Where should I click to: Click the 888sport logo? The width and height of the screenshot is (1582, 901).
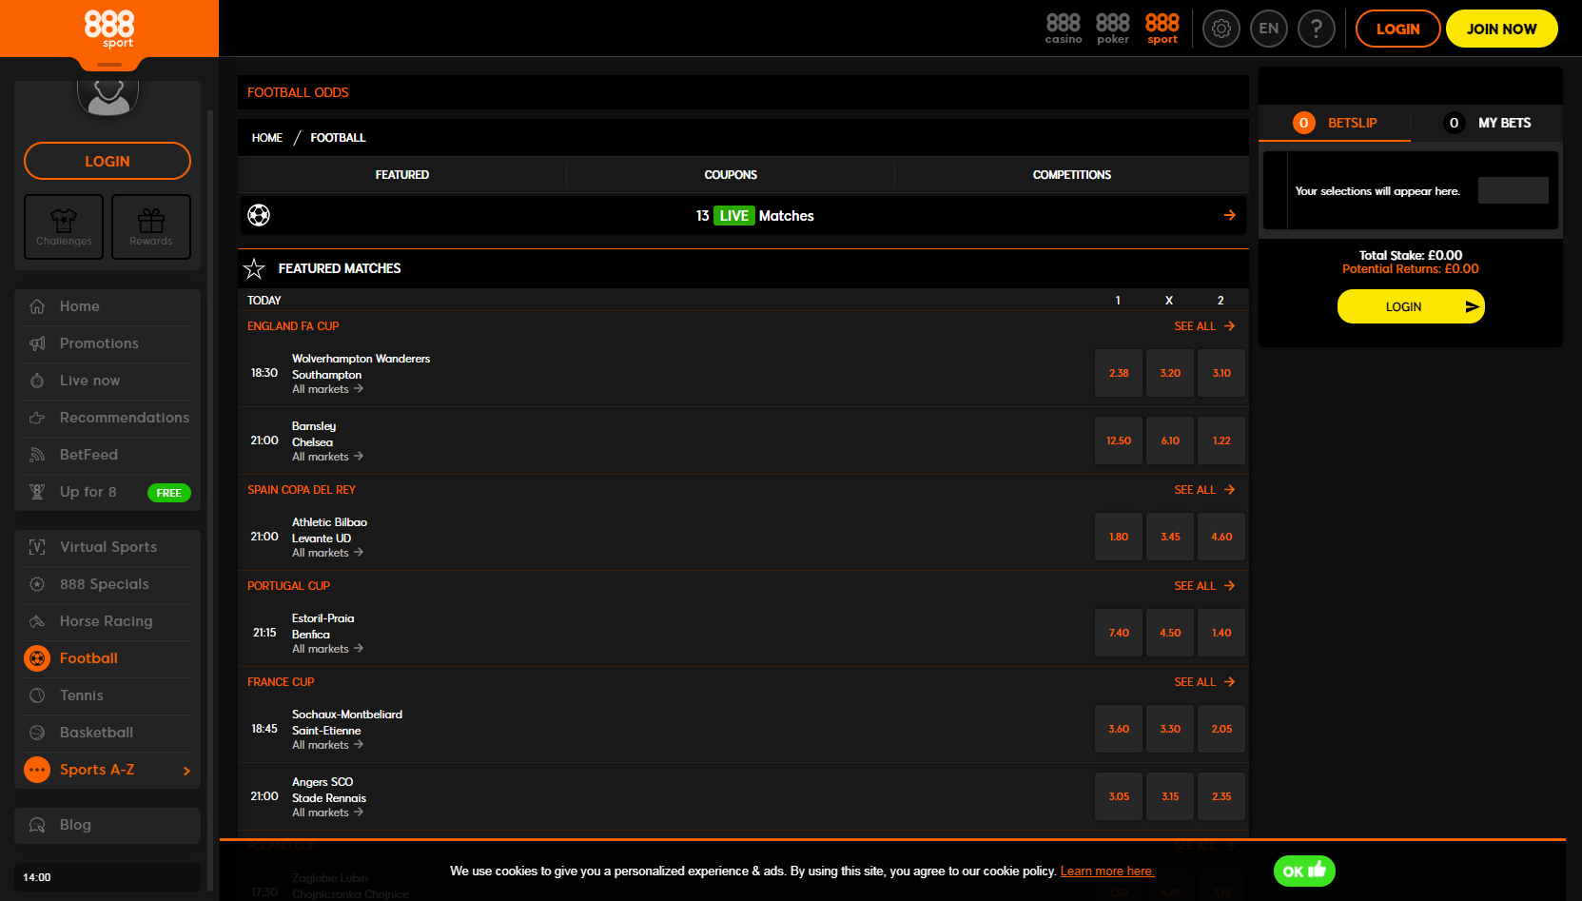pos(109,29)
